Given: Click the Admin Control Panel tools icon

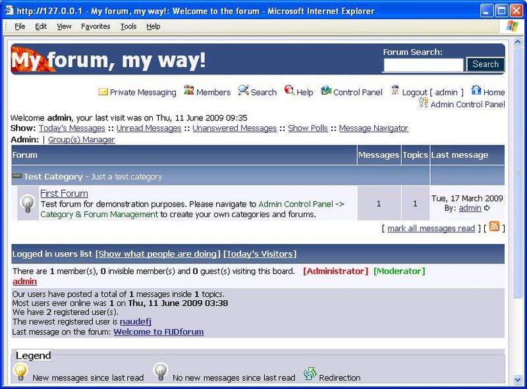Looking at the screenshot, I should [423, 102].
